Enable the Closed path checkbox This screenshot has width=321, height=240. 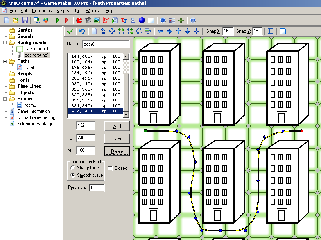[110, 168]
